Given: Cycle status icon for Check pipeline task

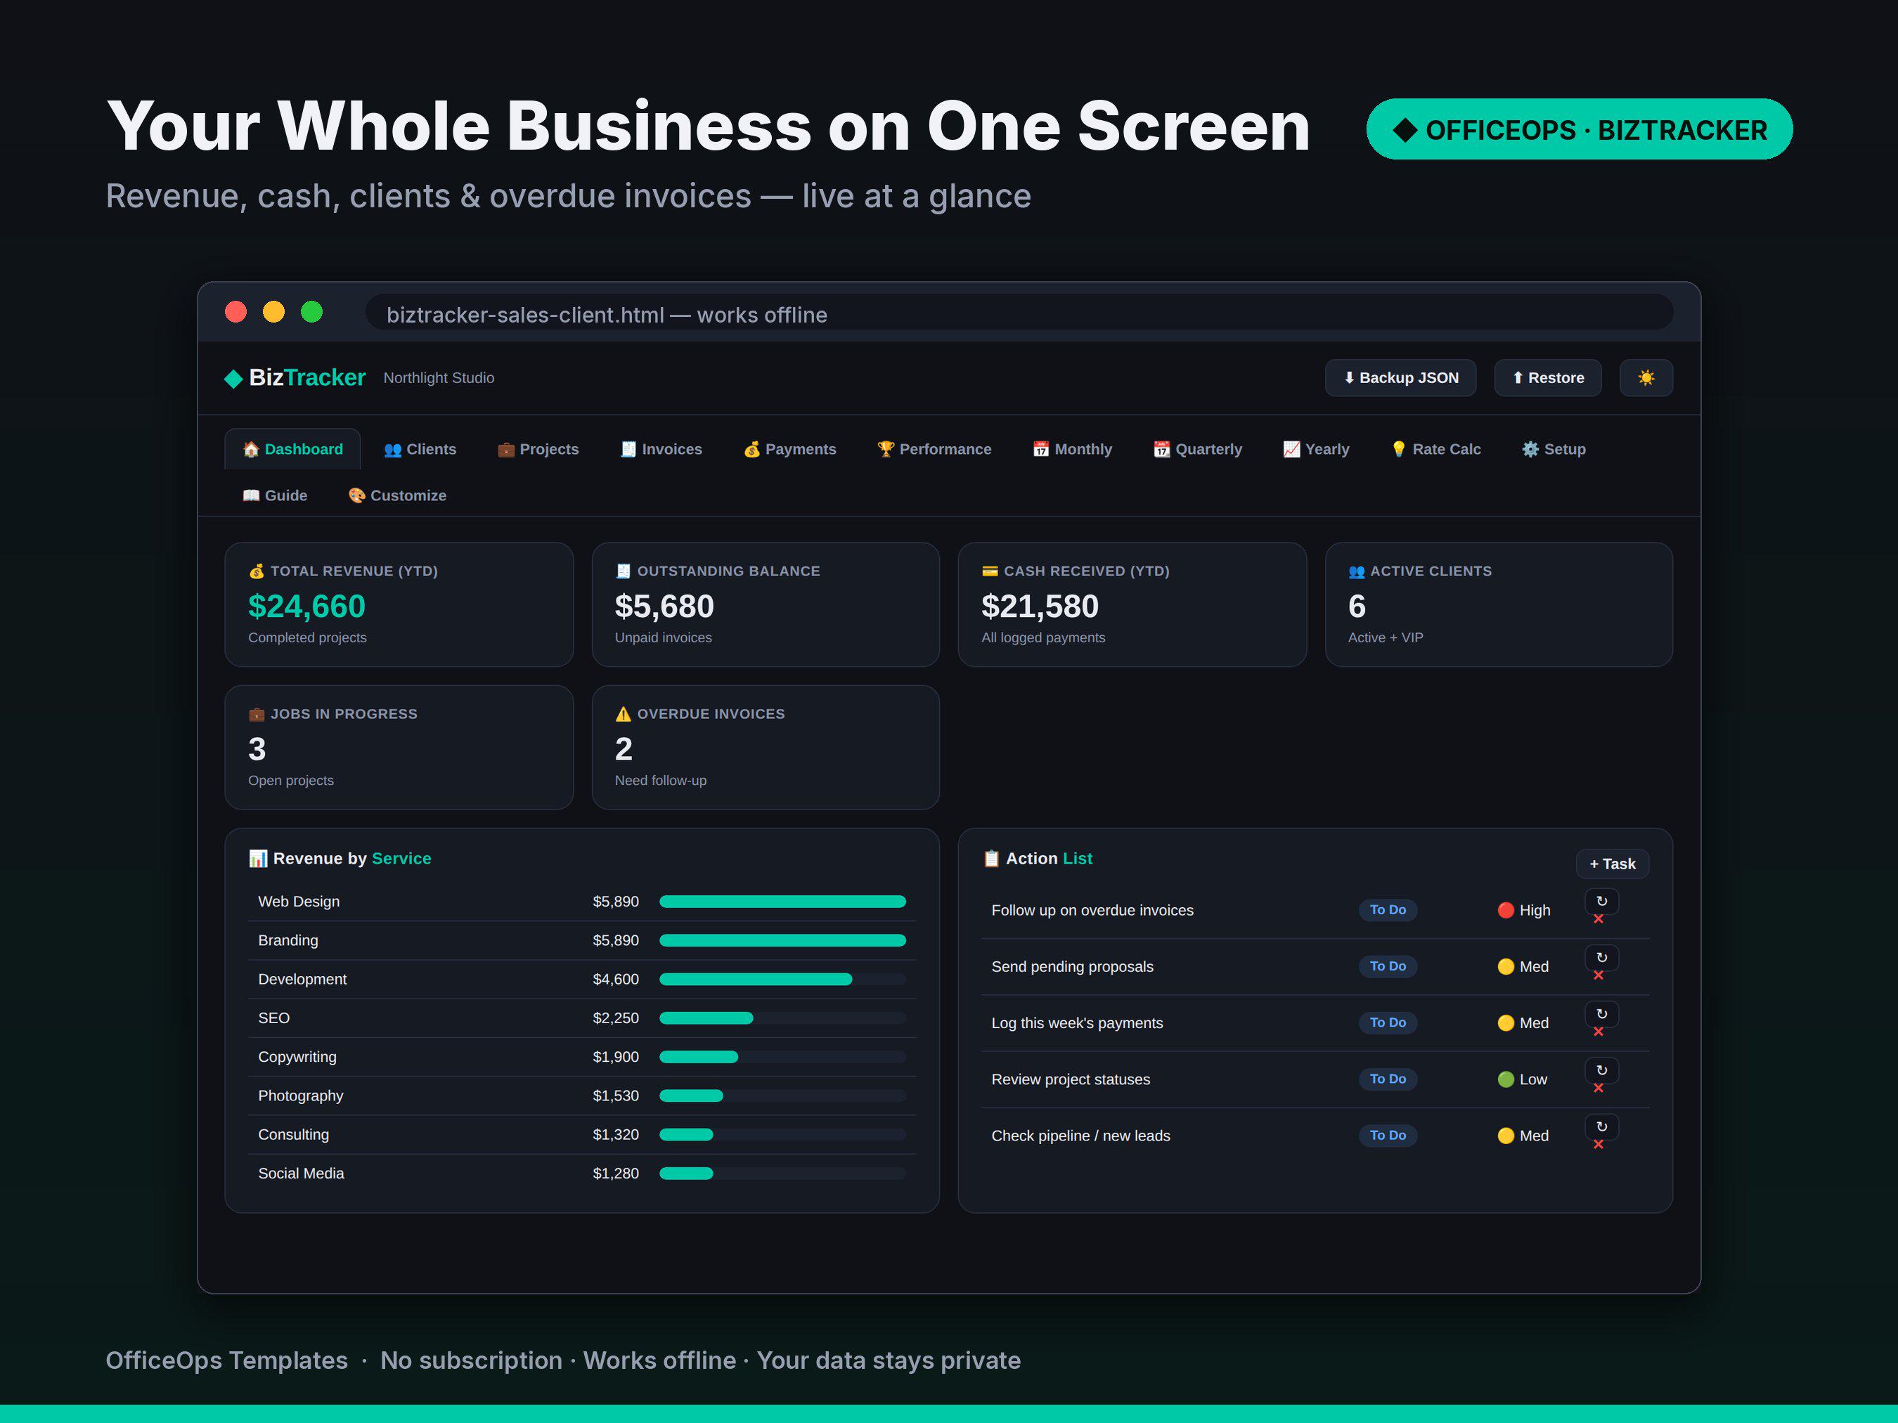Looking at the screenshot, I should tap(1601, 1126).
